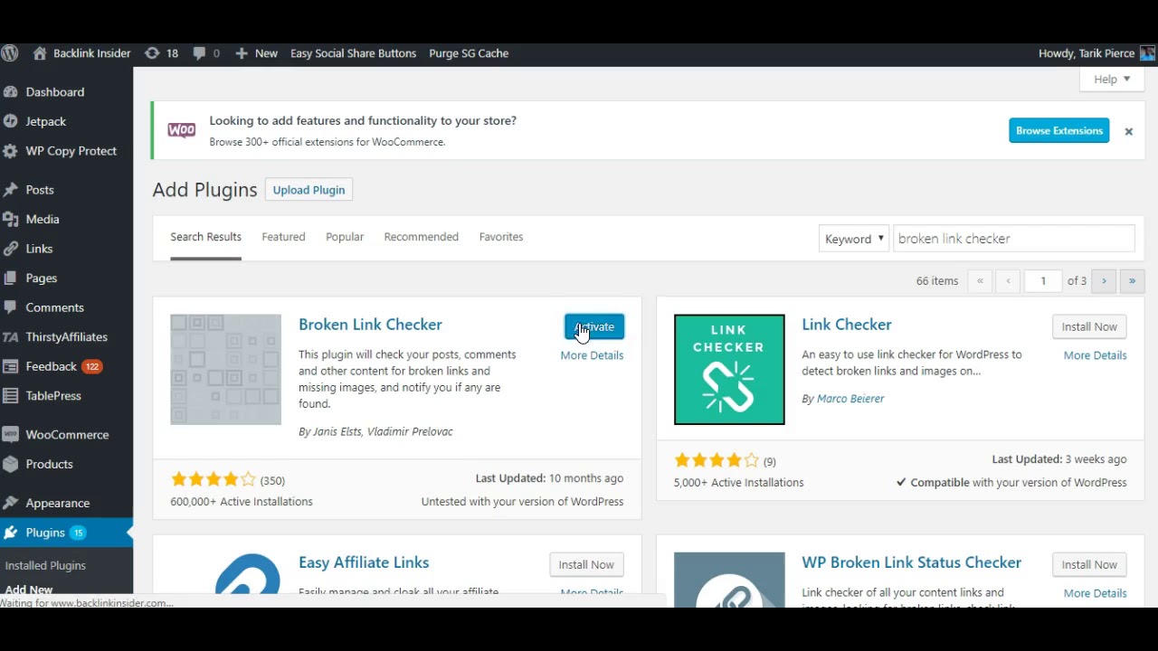Click the Media sidebar icon
The image size is (1158, 651).
coord(10,220)
